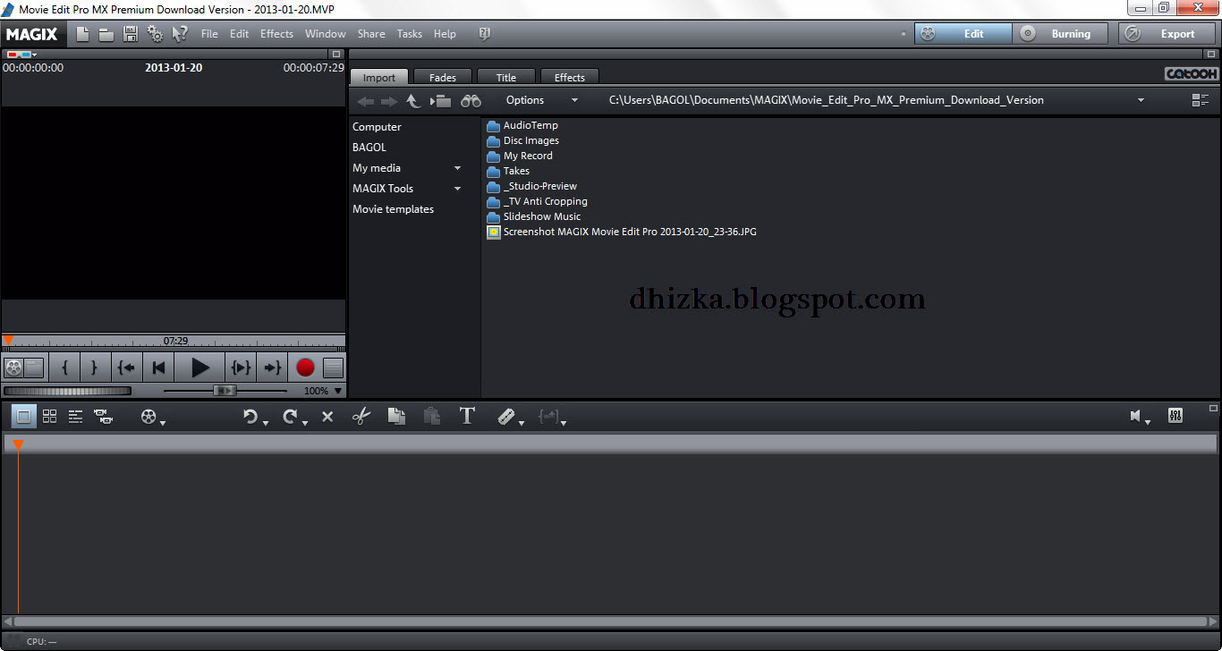
Task: Create a new project with page icon
Action: [83, 34]
